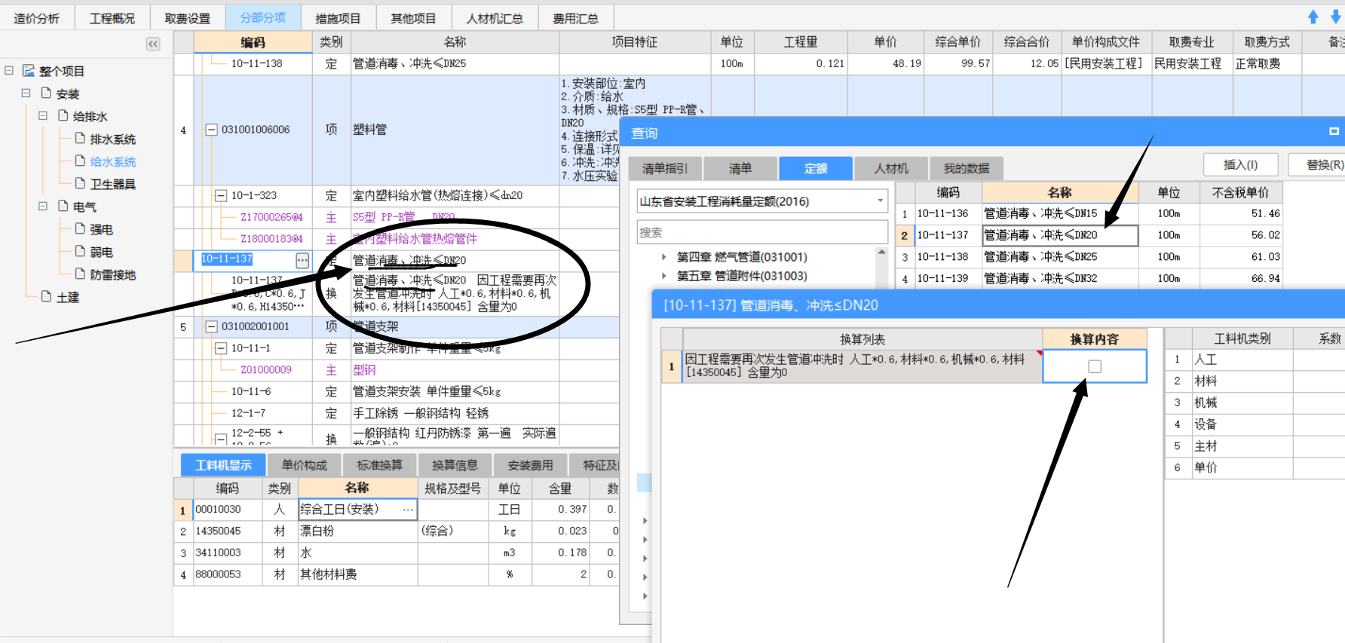
Task: Collapse the 10-11-1 quota row
Action: pyautogui.click(x=221, y=348)
